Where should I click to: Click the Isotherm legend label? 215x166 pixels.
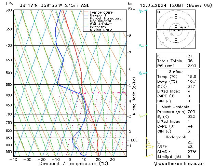tap(98, 27)
